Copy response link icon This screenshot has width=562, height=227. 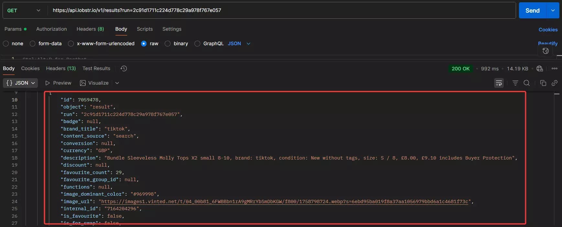(555, 83)
